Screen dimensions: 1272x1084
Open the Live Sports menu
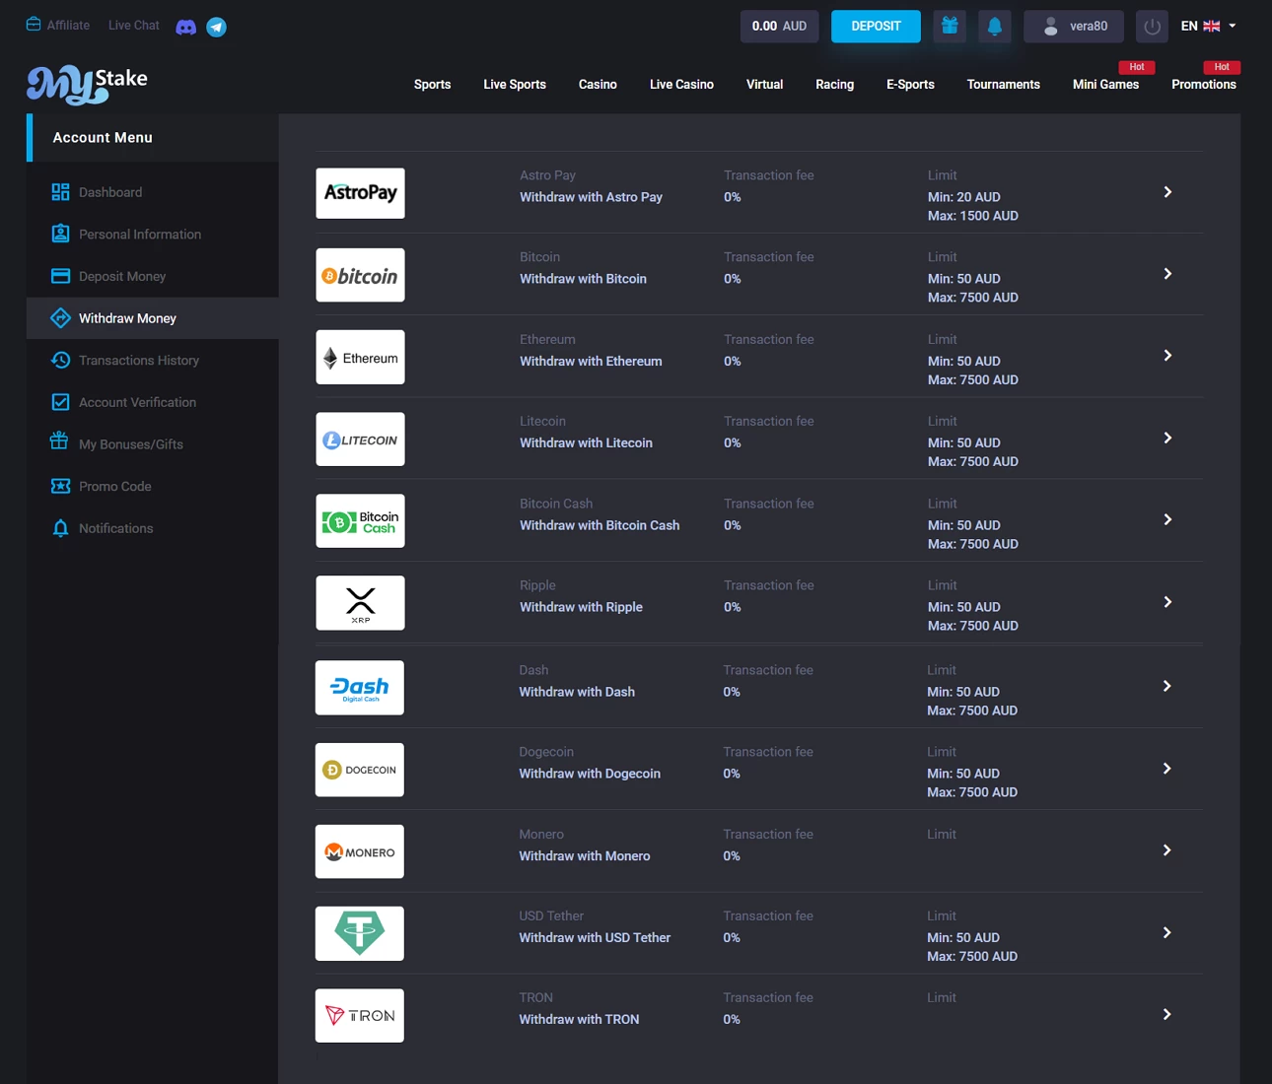(515, 84)
